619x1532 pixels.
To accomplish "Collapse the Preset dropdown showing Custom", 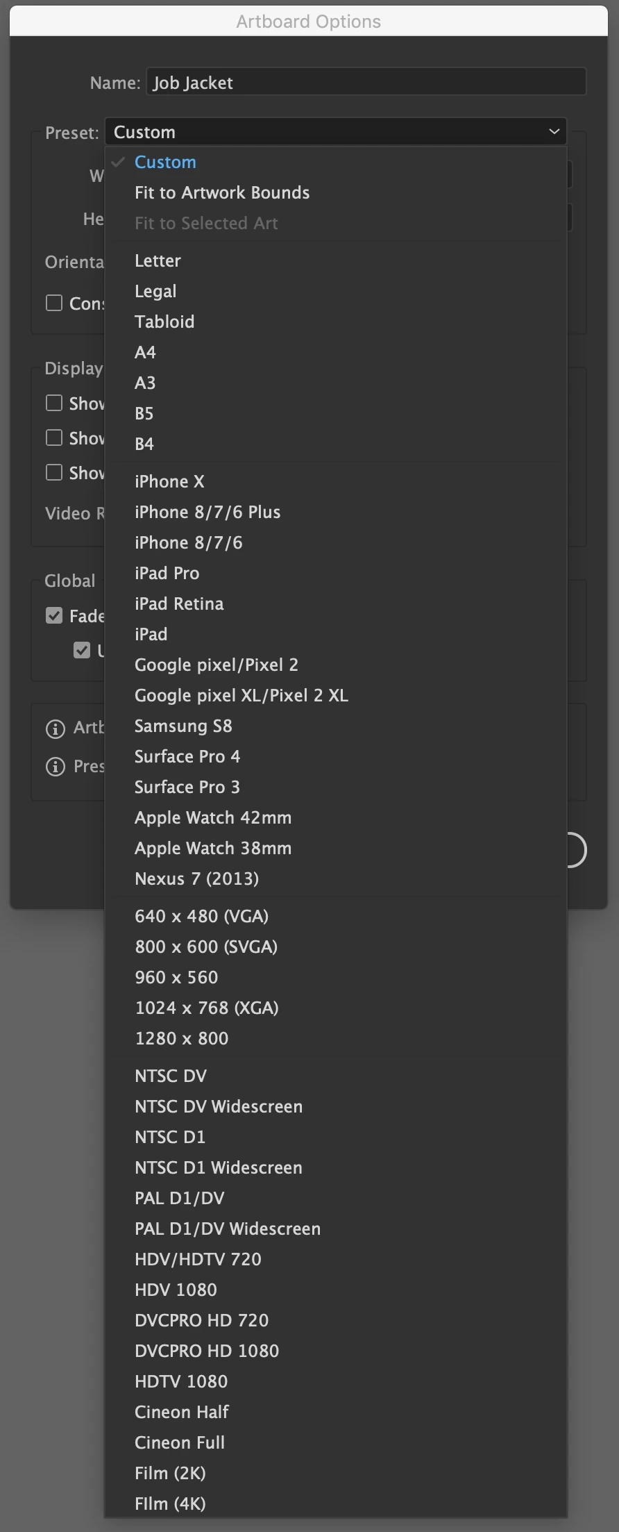I will pos(336,131).
